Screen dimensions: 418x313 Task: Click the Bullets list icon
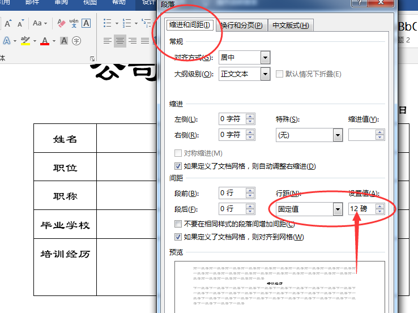tap(107, 23)
